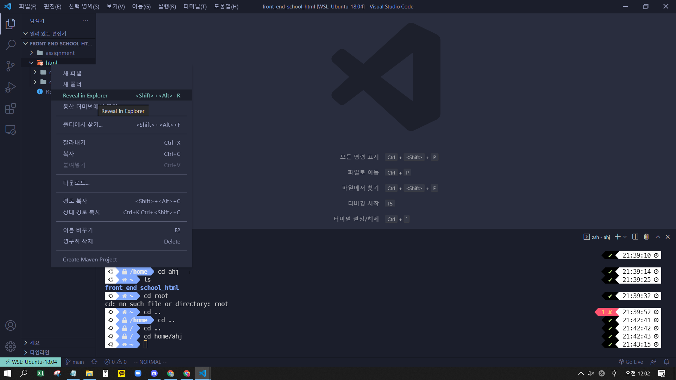
Task: Open the 터미널(T) menu
Action: tap(195, 6)
